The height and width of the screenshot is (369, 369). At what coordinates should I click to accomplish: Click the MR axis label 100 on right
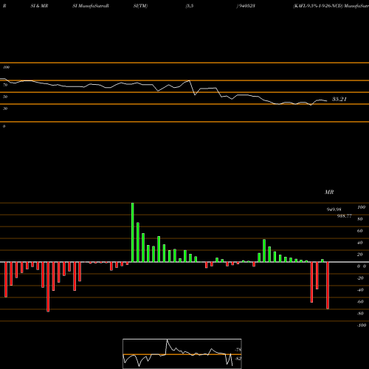tap(361, 207)
